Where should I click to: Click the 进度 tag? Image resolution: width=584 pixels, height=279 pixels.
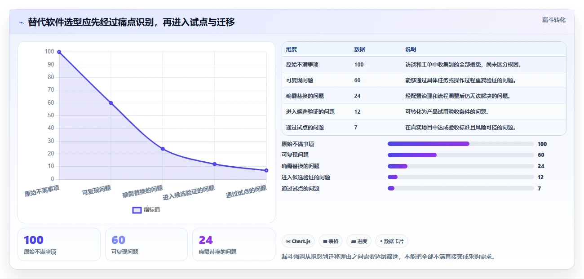(359, 241)
